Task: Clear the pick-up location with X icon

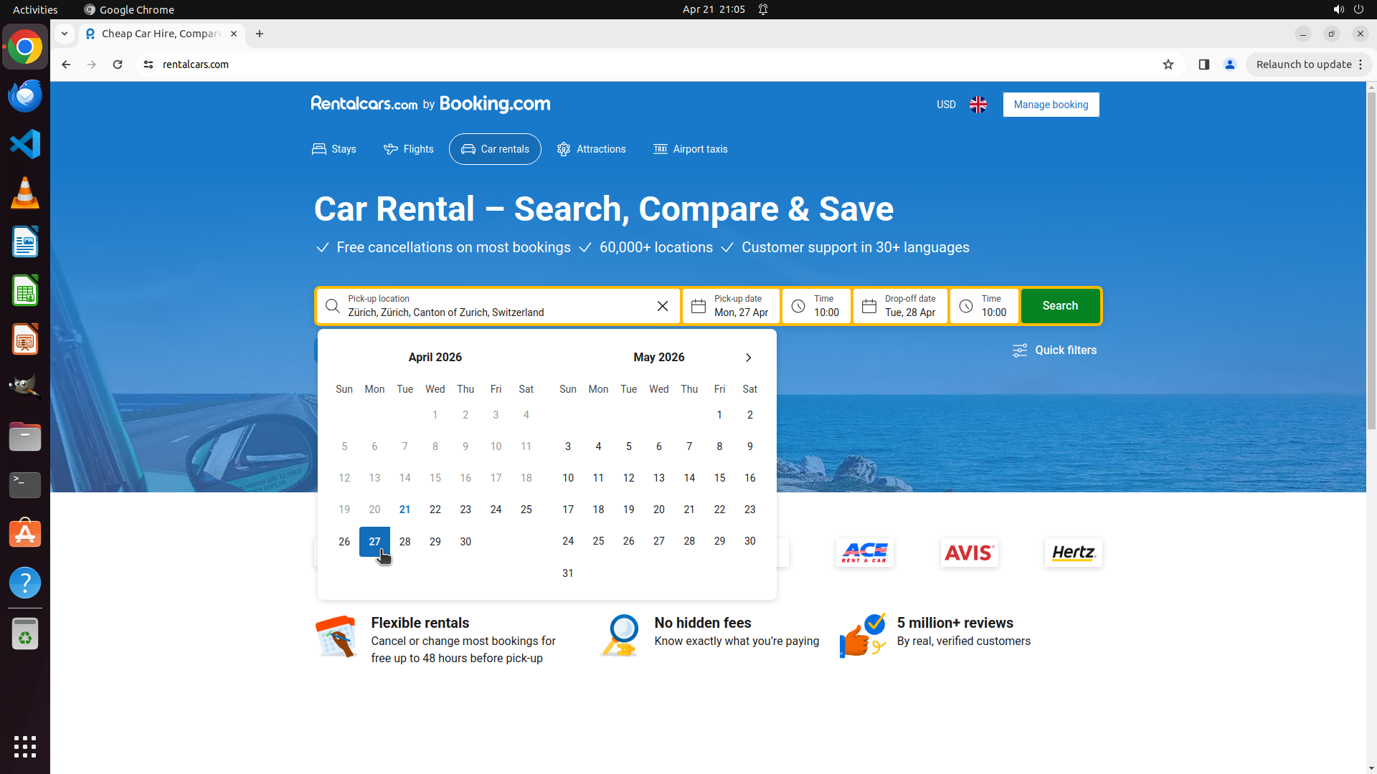Action: (x=662, y=306)
